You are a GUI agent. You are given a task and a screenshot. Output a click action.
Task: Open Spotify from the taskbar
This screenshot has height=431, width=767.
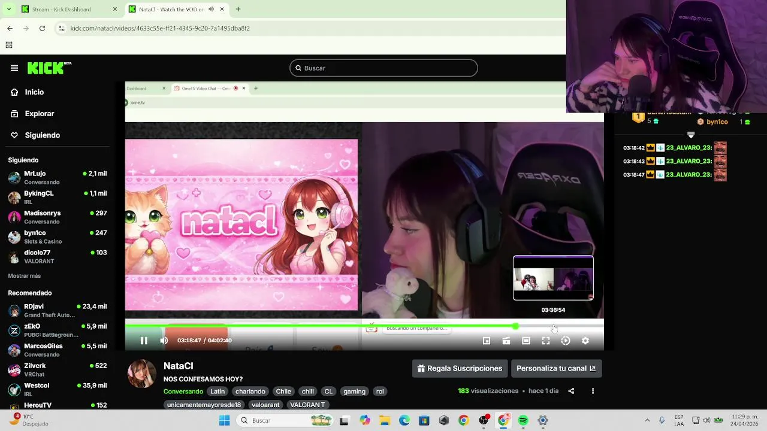(523, 421)
